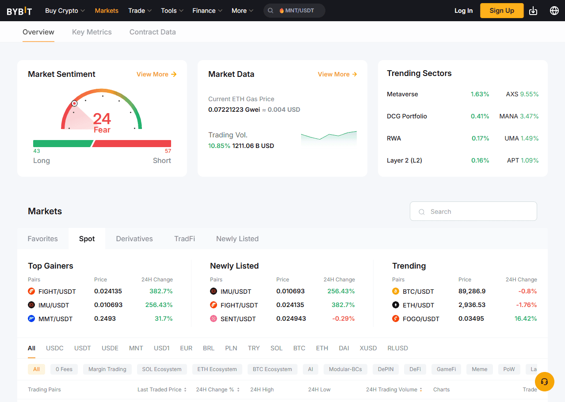Toggle the Meme category filter

pyautogui.click(x=479, y=369)
